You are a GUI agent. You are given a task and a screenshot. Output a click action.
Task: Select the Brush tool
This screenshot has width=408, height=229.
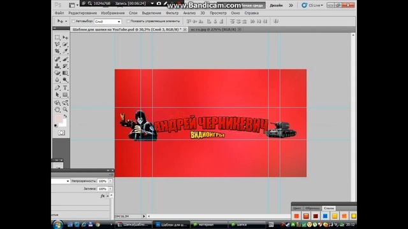[x=65, y=59]
